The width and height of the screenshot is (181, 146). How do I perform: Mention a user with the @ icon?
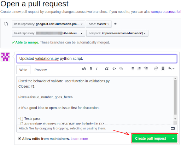tap(156, 69)
